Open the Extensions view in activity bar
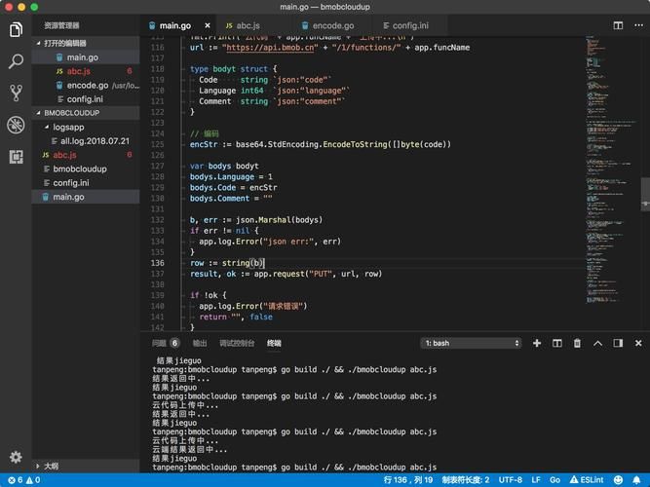Screen dimensions: 650x487 coord(16,157)
